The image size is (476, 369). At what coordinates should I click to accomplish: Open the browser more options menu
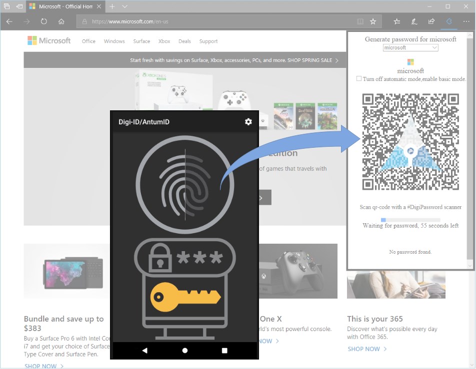(x=466, y=21)
